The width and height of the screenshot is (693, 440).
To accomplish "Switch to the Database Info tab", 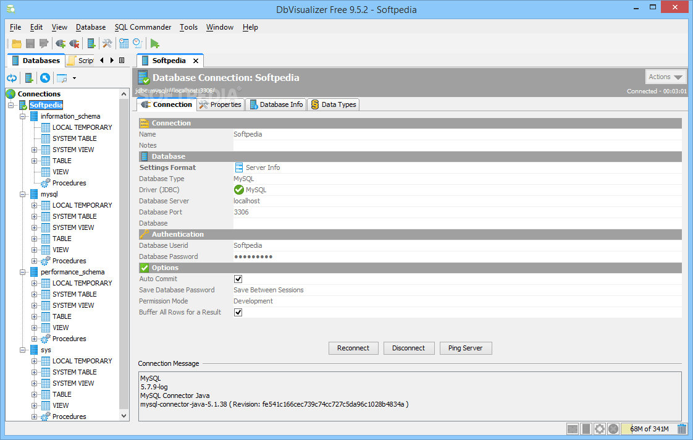I will 277,104.
